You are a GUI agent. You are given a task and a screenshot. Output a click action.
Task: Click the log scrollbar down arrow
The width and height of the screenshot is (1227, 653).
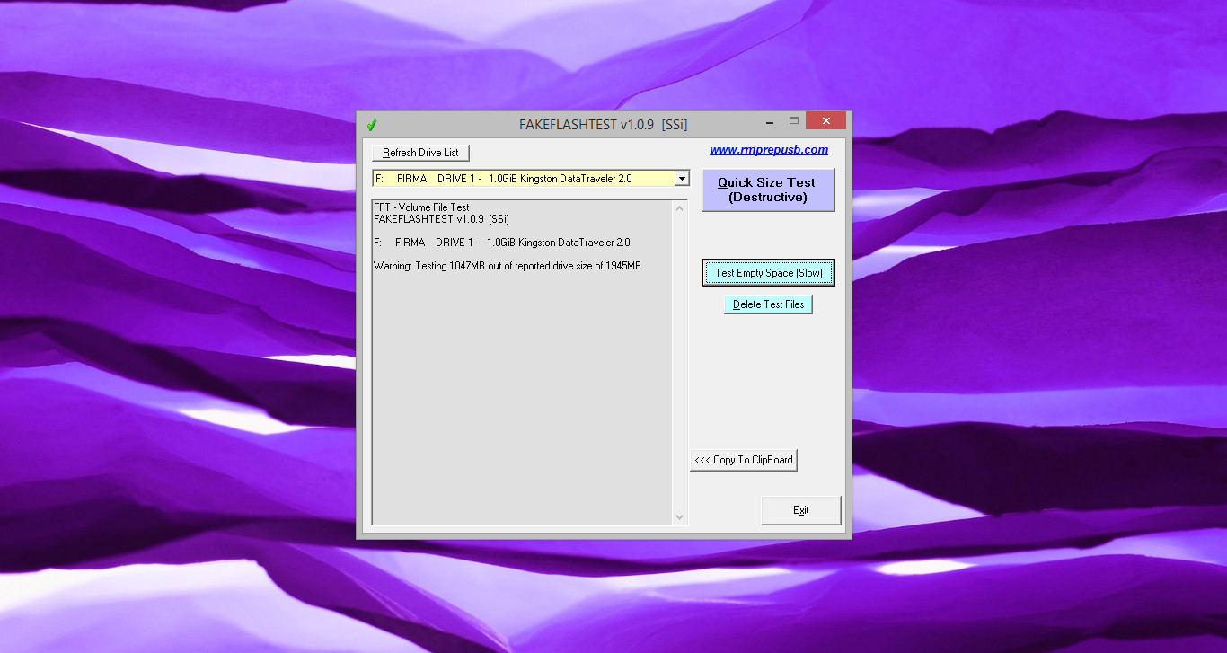pyautogui.click(x=679, y=516)
